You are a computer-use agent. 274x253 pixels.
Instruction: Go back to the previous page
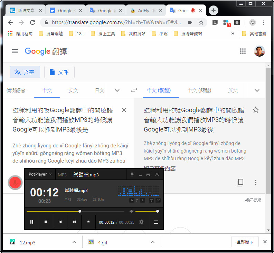tap(10, 22)
